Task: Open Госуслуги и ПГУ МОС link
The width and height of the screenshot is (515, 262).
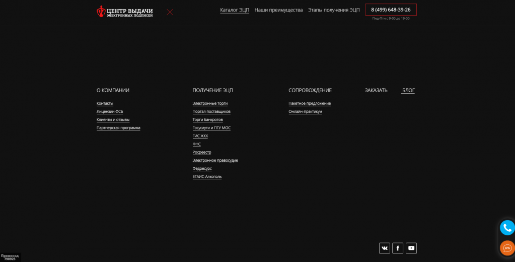Action: 211,128
